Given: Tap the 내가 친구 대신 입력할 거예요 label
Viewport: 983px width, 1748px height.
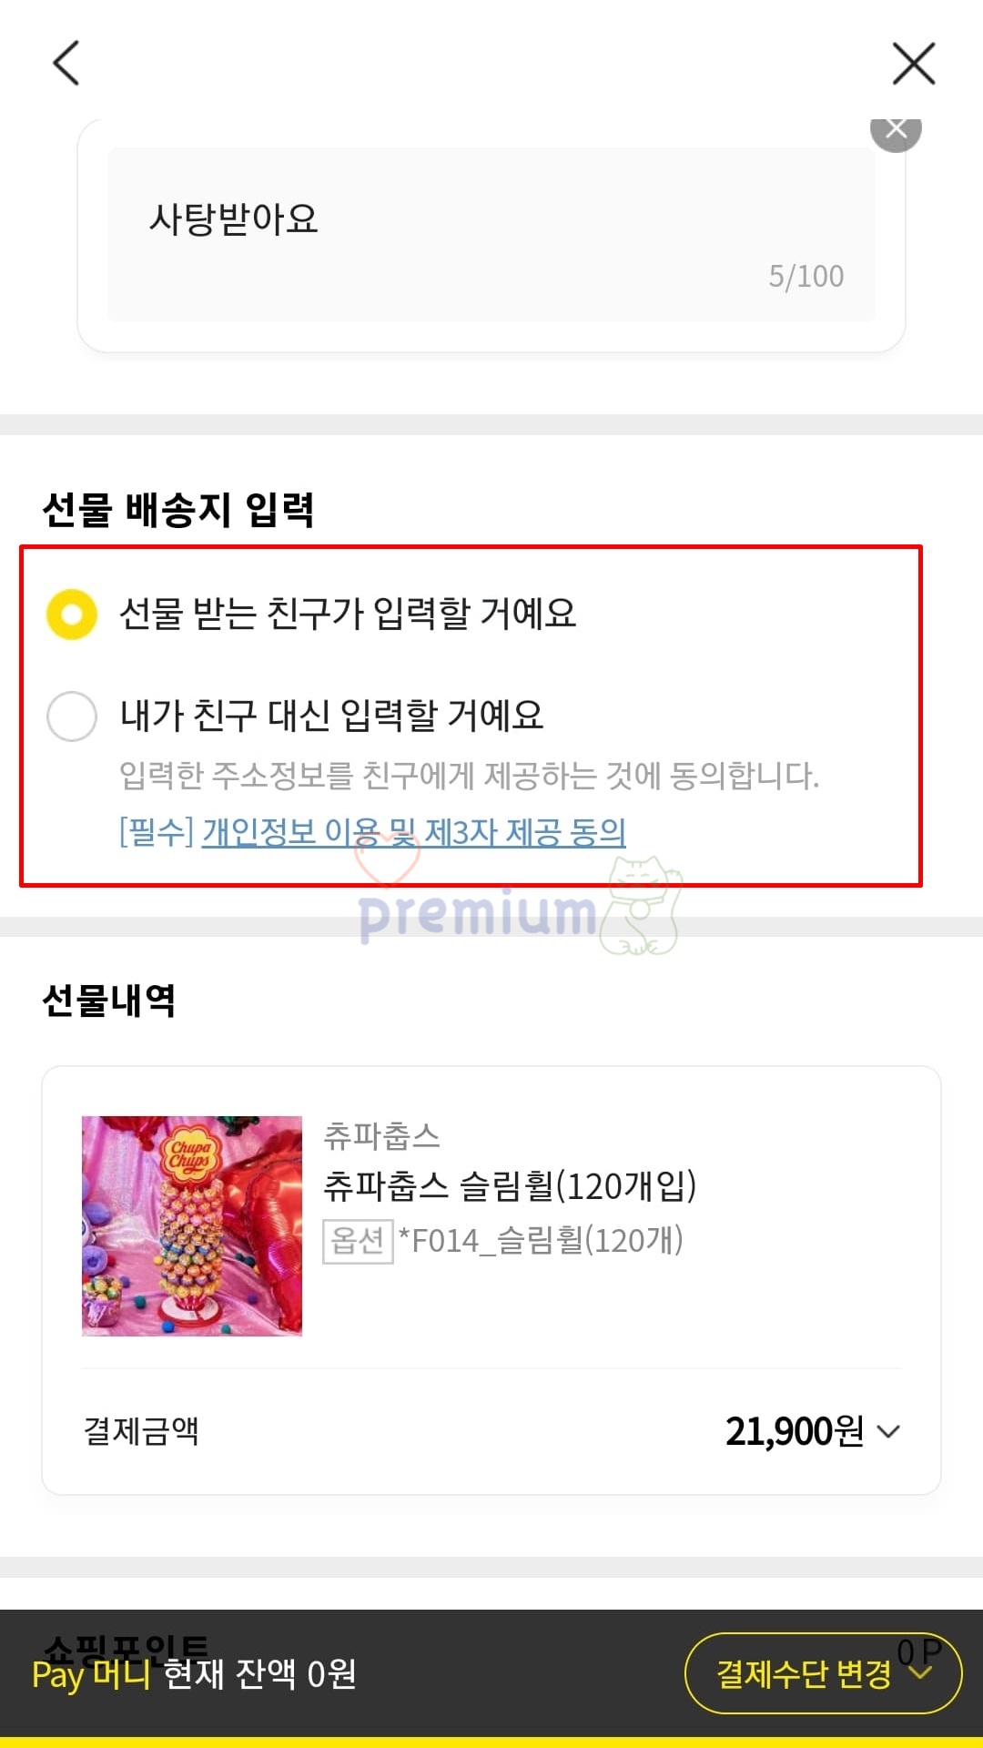Looking at the screenshot, I should 332,716.
